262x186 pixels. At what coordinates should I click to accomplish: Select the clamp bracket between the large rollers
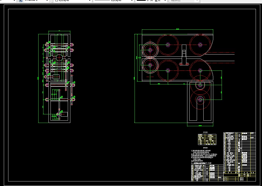(184, 55)
